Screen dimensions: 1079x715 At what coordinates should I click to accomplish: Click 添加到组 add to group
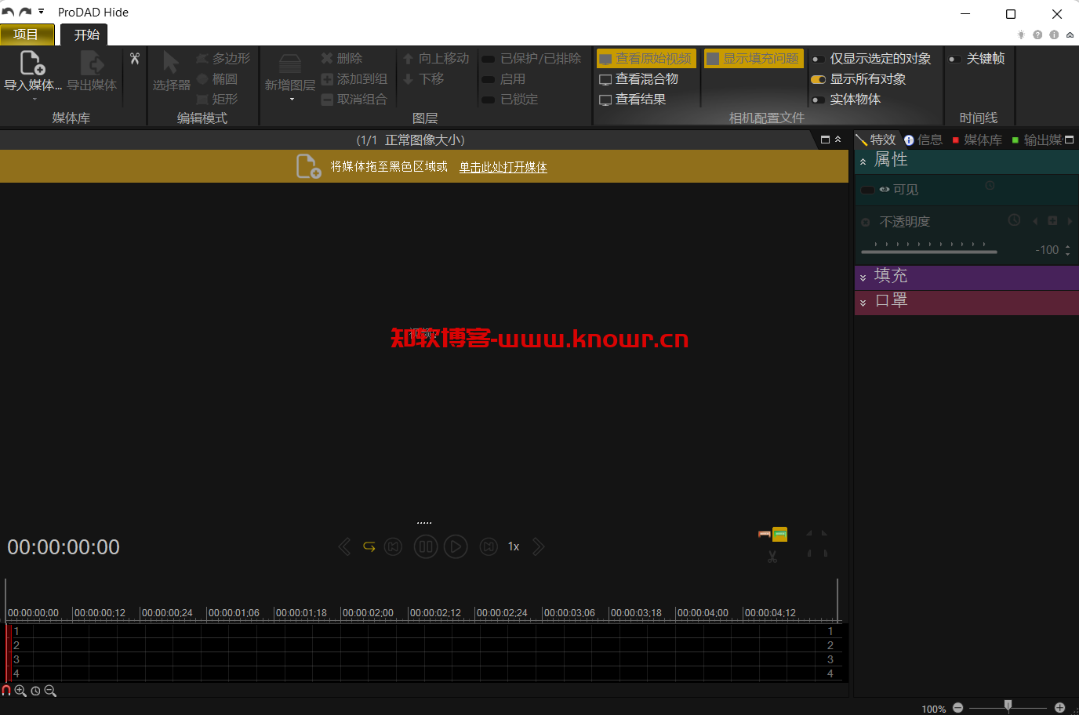click(x=354, y=79)
